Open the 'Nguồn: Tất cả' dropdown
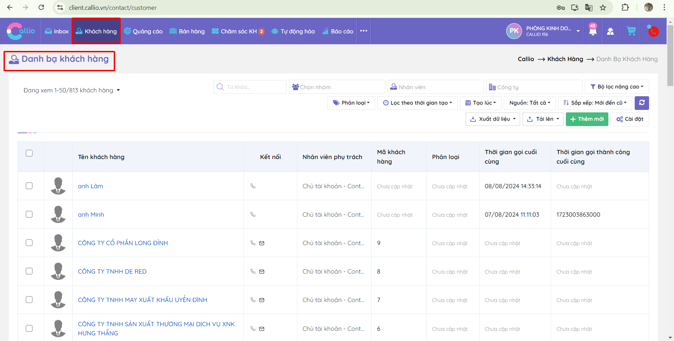This screenshot has height=341, width=674. (530, 103)
